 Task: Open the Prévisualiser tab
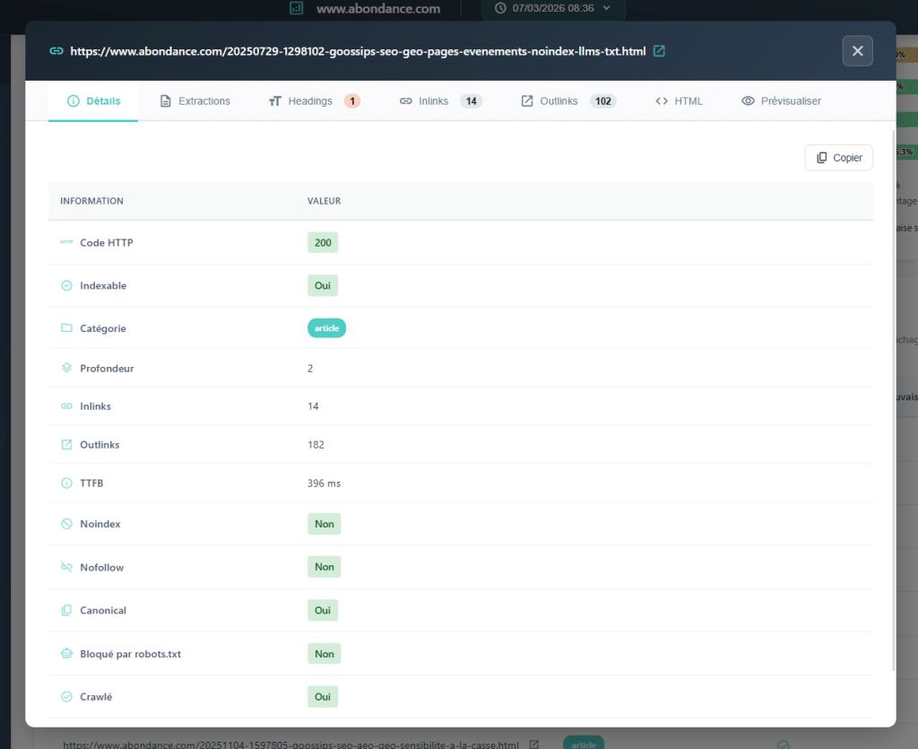click(781, 101)
